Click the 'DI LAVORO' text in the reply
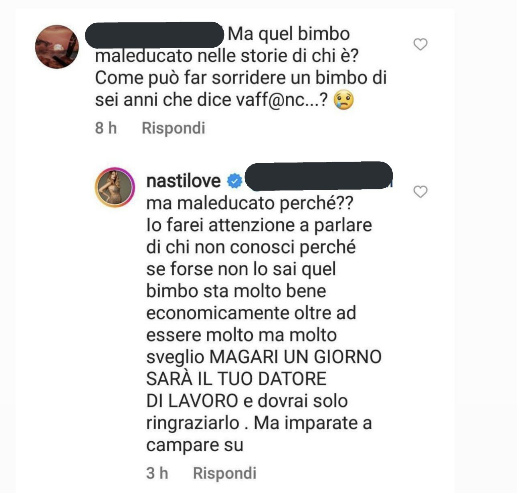This screenshot has height=493, width=517. click(x=192, y=401)
